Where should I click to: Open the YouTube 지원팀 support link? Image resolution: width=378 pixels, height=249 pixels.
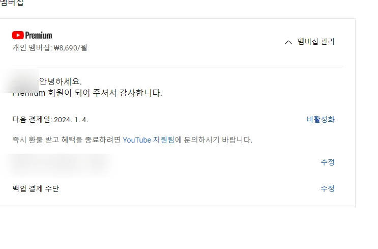pyautogui.click(x=149, y=140)
